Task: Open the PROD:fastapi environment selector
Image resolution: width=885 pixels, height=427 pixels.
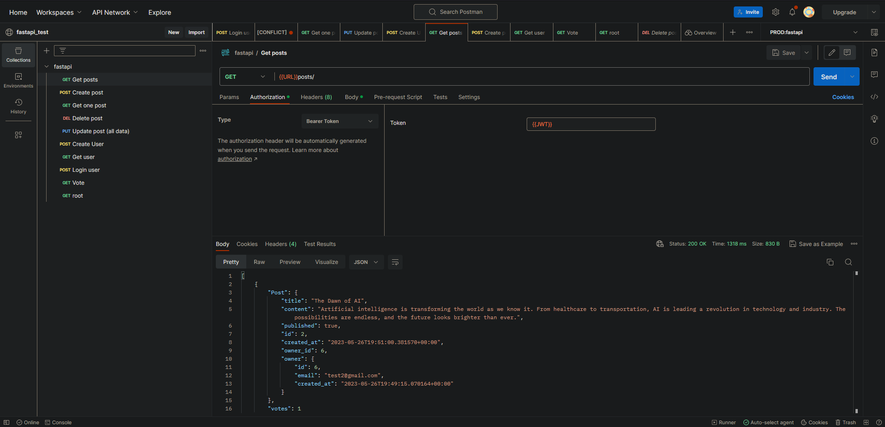Action: pyautogui.click(x=814, y=32)
